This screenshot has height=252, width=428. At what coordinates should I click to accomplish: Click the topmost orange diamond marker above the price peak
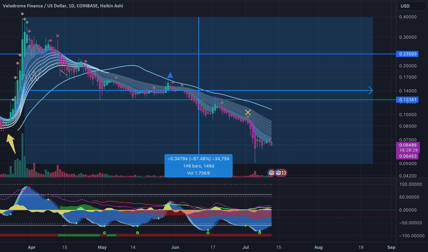23,14
